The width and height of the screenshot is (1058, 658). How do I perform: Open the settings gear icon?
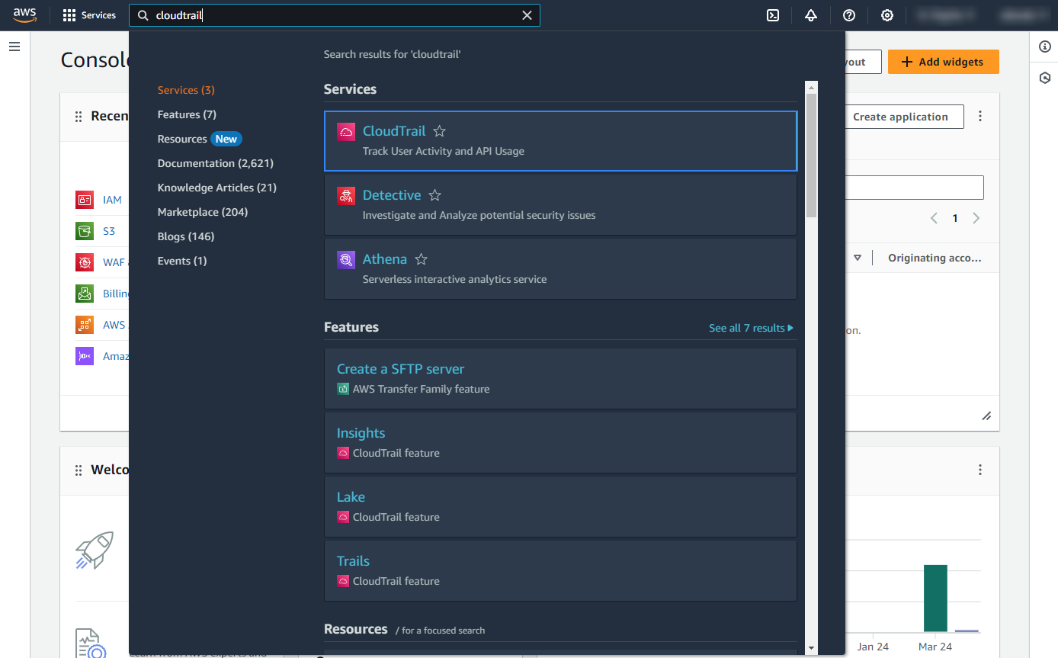886,15
